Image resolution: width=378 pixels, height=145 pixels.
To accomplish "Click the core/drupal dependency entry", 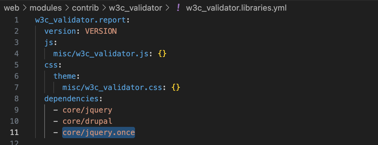I will coord(87,121).
